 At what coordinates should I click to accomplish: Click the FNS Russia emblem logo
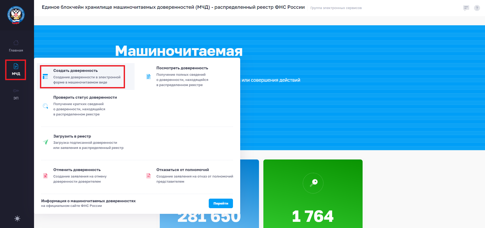tap(16, 15)
